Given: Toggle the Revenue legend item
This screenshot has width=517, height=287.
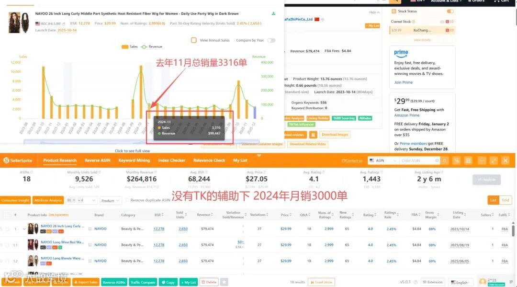Looking at the screenshot, I should pyautogui.click(x=152, y=46).
